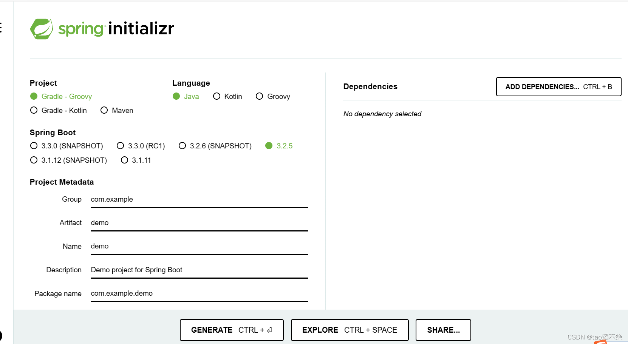The width and height of the screenshot is (628, 344).
Task: Explore the generated project
Action: [350, 330]
